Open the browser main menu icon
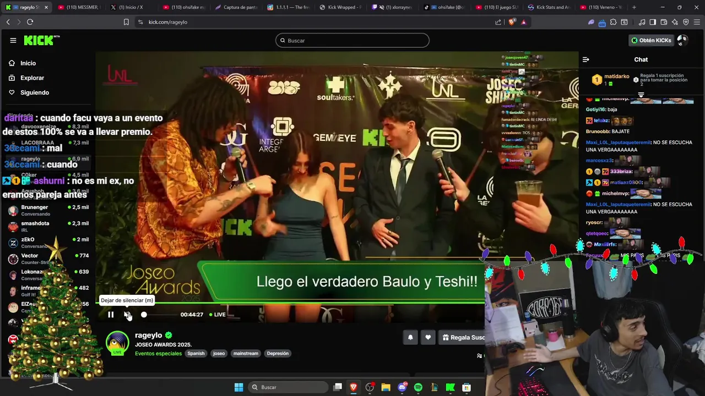 click(697, 22)
